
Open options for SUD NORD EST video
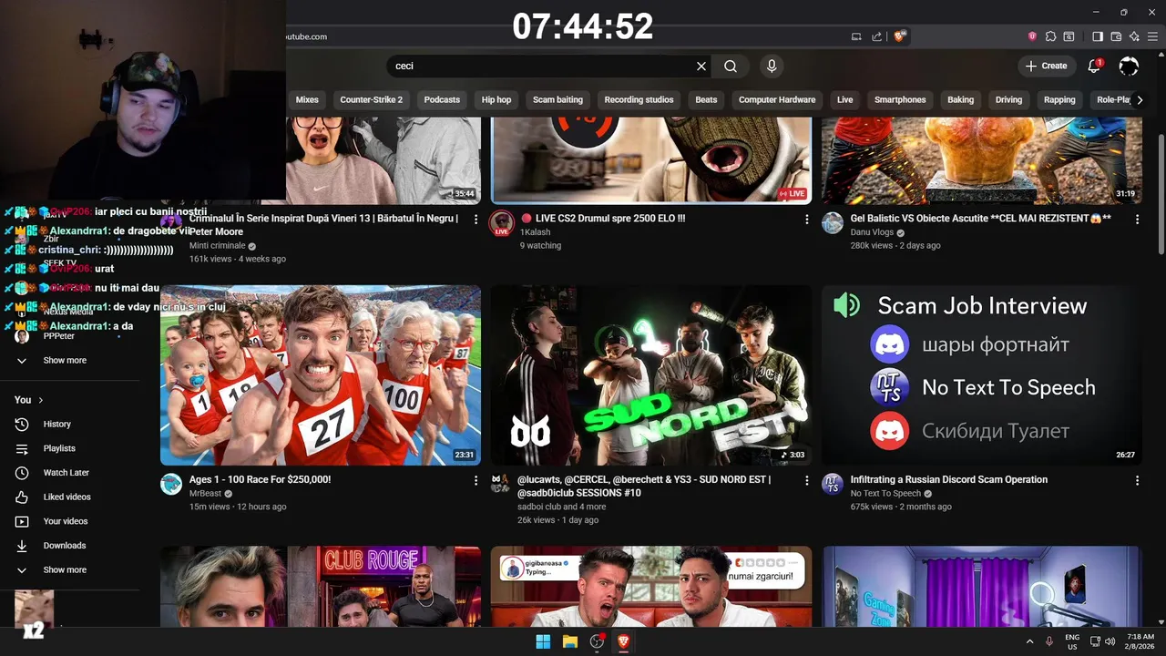(806, 480)
